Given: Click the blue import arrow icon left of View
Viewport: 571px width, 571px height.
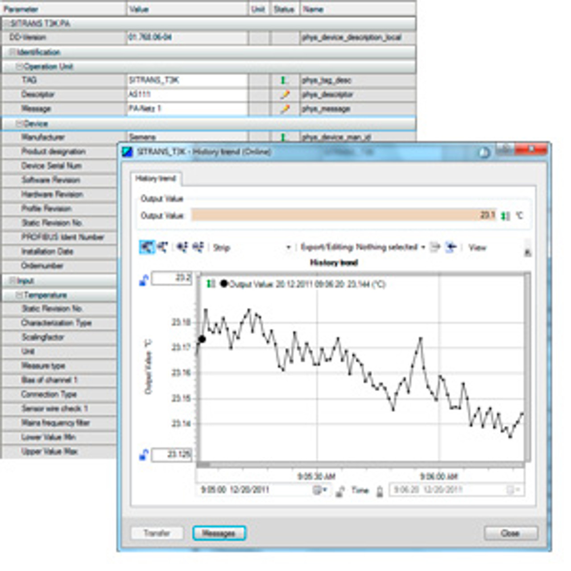Looking at the screenshot, I should click(451, 247).
